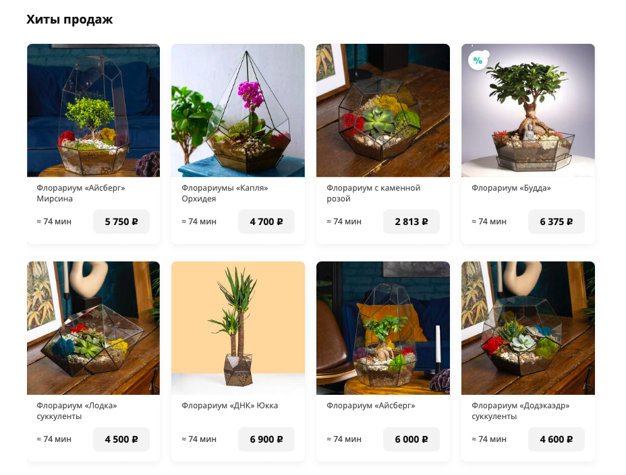Open the каменной розой florarium photo
The height and width of the screenshot is (475, 626).
(x=383, y=110)
